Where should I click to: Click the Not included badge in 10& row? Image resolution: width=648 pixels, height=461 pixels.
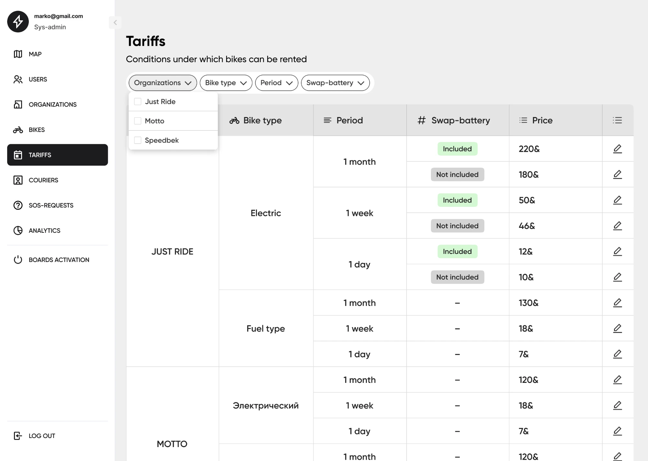[457, 277]
